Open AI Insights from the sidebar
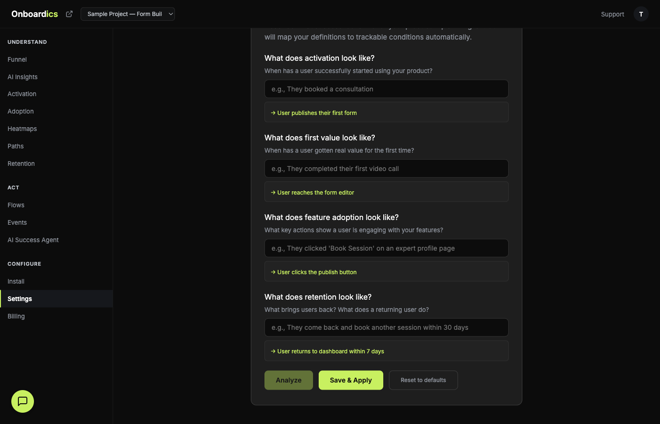The height and width of the screenshot is (424, 660). pos(22,77)
